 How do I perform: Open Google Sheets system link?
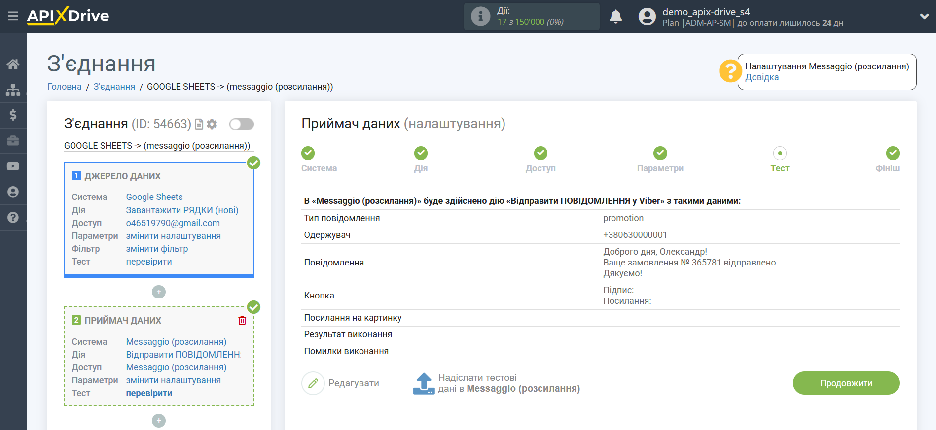pos(154,197)
